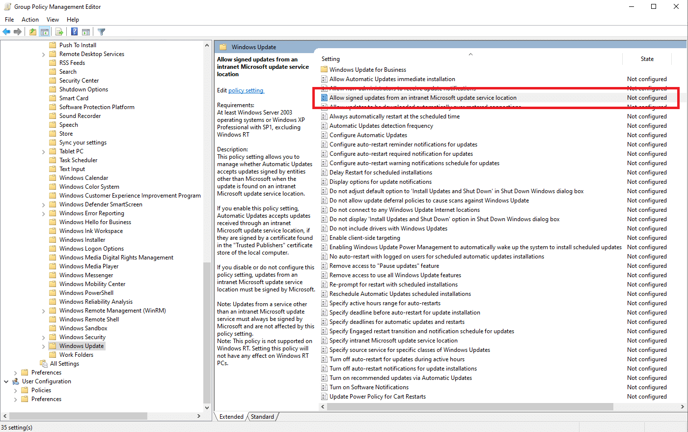688x432 pixels.
Task: Click the settings list's horizontal scrollbar
Action: point(469,406)
